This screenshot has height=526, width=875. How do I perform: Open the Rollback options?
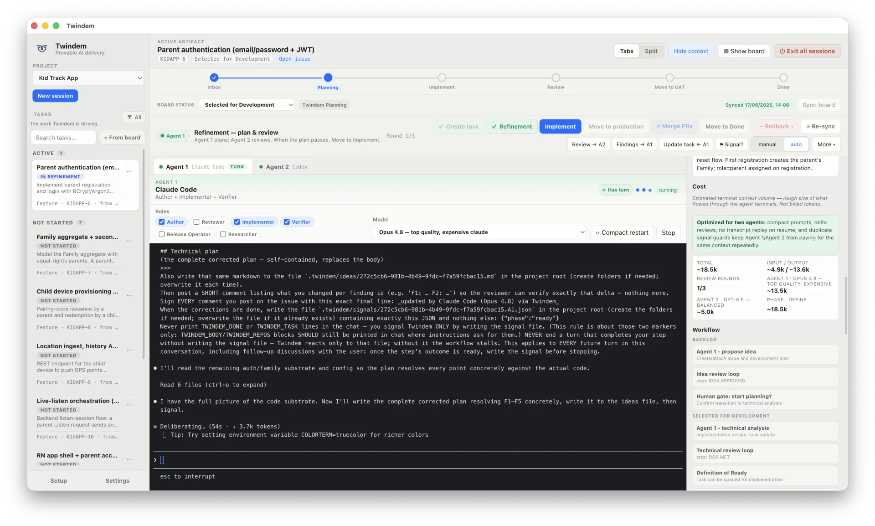[777, 126]
